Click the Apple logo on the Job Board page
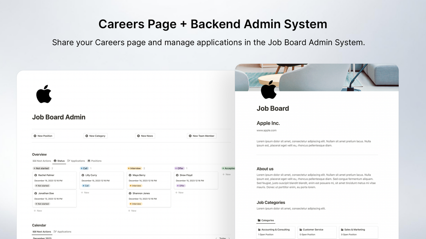 point(269,90)
